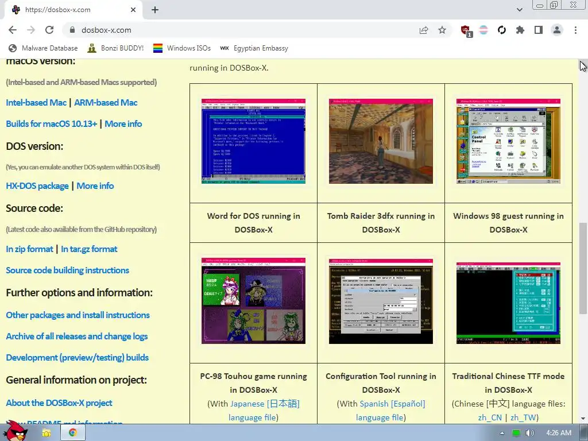
Task: Open the Malware Database bookmark
Action: pos(43,48)
